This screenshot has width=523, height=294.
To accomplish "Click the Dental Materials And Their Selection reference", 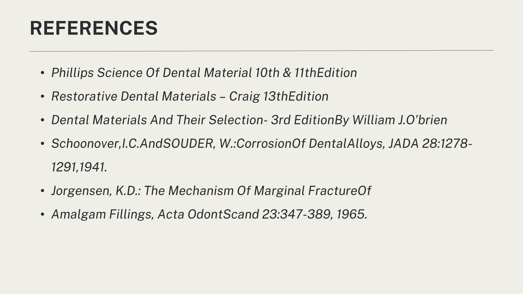I will [249, 120].
